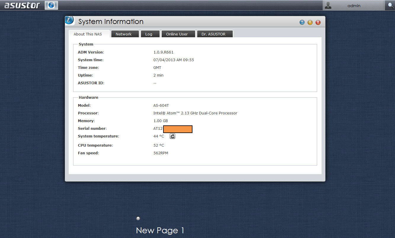Refresh the system temperature reading
The height and width of the screenshot is (238, 395).
click(173, 136)
